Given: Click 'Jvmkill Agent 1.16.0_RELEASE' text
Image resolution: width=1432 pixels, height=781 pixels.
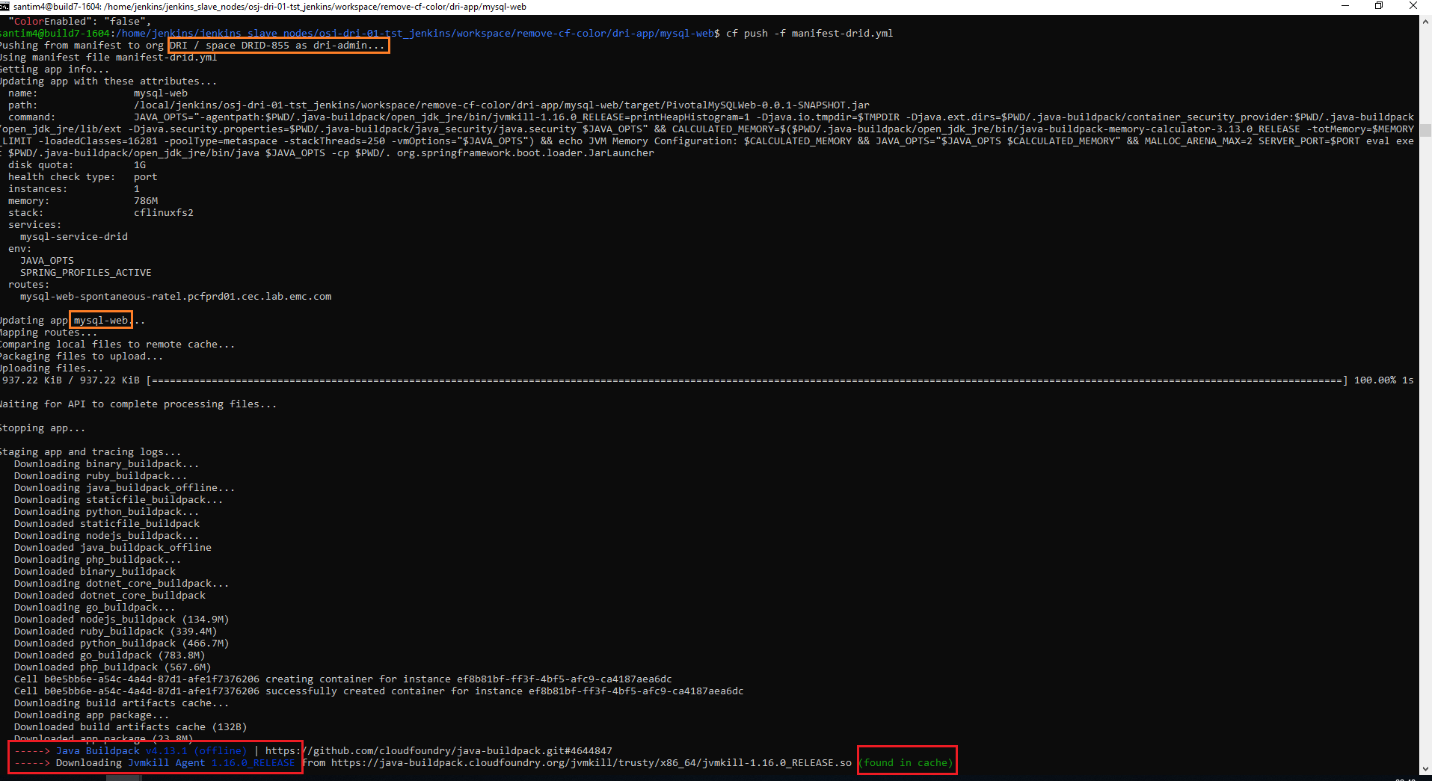Looking at the screenshot, I should tap(212, 763).
